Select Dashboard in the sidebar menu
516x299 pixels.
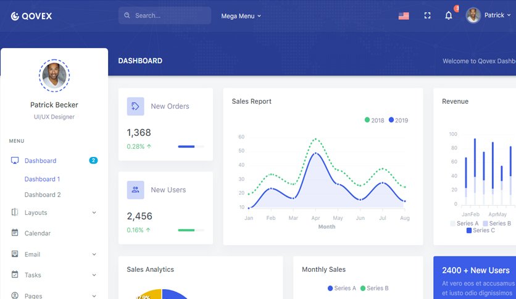54,161
